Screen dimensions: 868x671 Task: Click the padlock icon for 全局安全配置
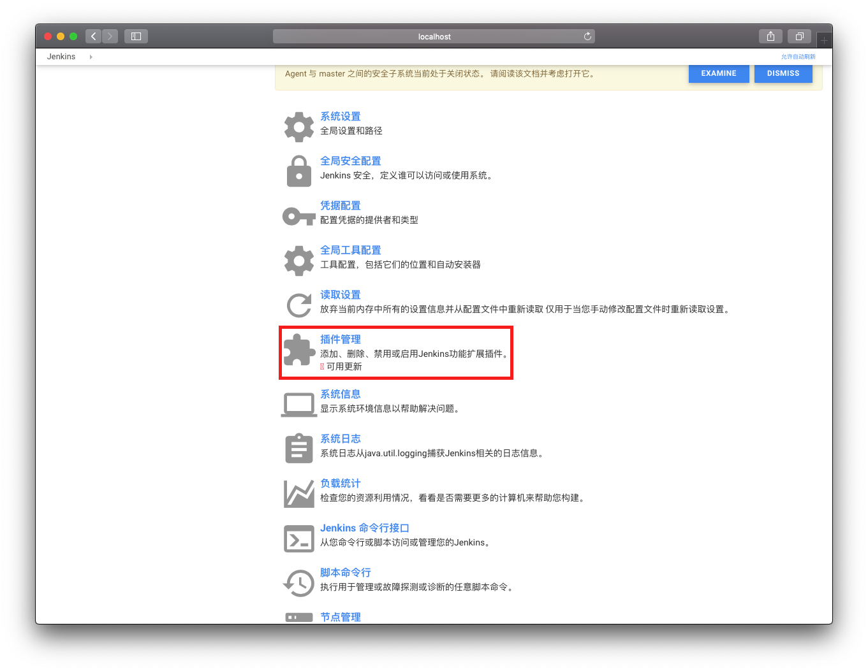pyautogui.click(x=298, y=171)
